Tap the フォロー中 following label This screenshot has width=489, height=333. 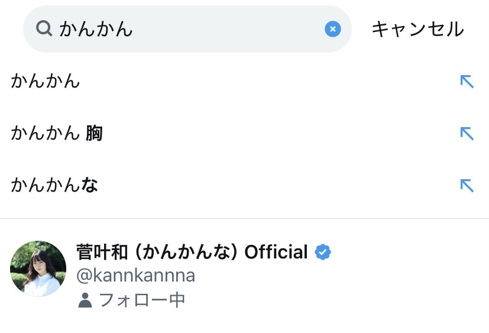pyautogui.click(x=142, y=300)
